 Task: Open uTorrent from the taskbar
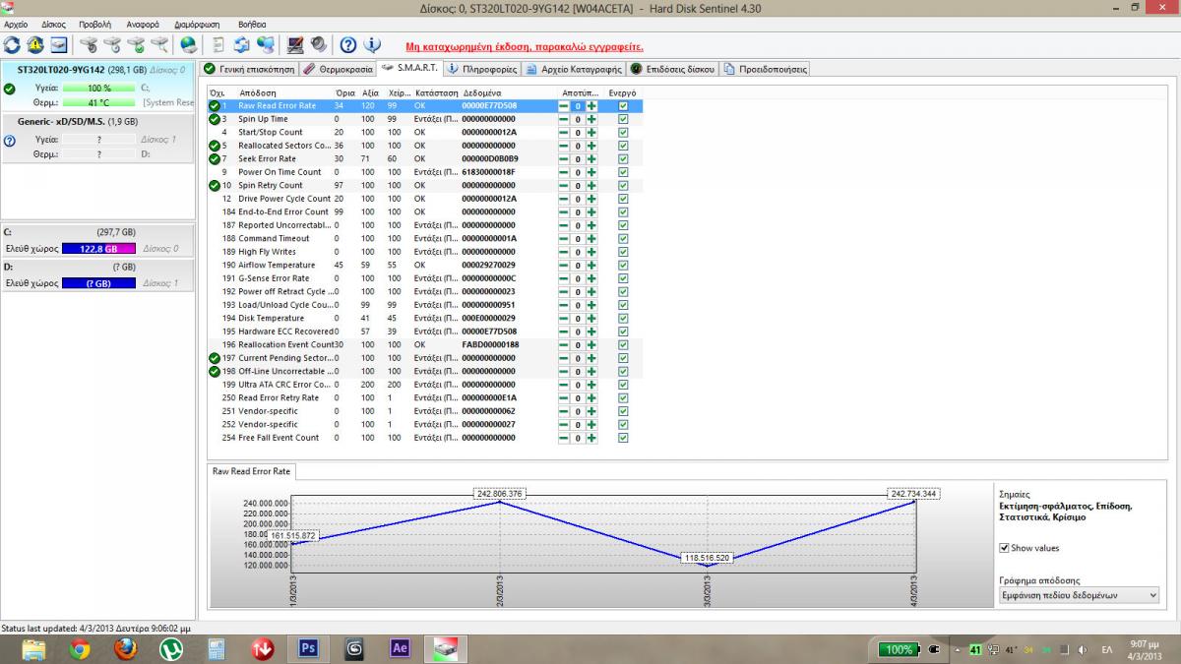[170, 649]
